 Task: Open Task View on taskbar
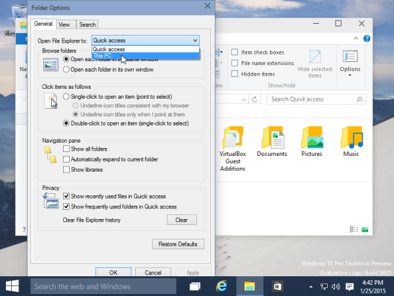tap(195, 286)
